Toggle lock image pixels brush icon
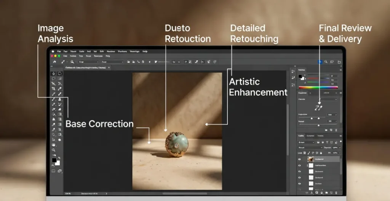The image size is (390, 201). pyautogui.click(x=309, y=153)
